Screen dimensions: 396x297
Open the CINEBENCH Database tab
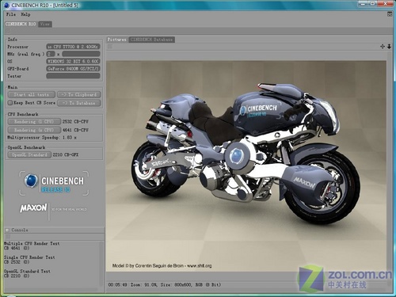pos(151,40)
